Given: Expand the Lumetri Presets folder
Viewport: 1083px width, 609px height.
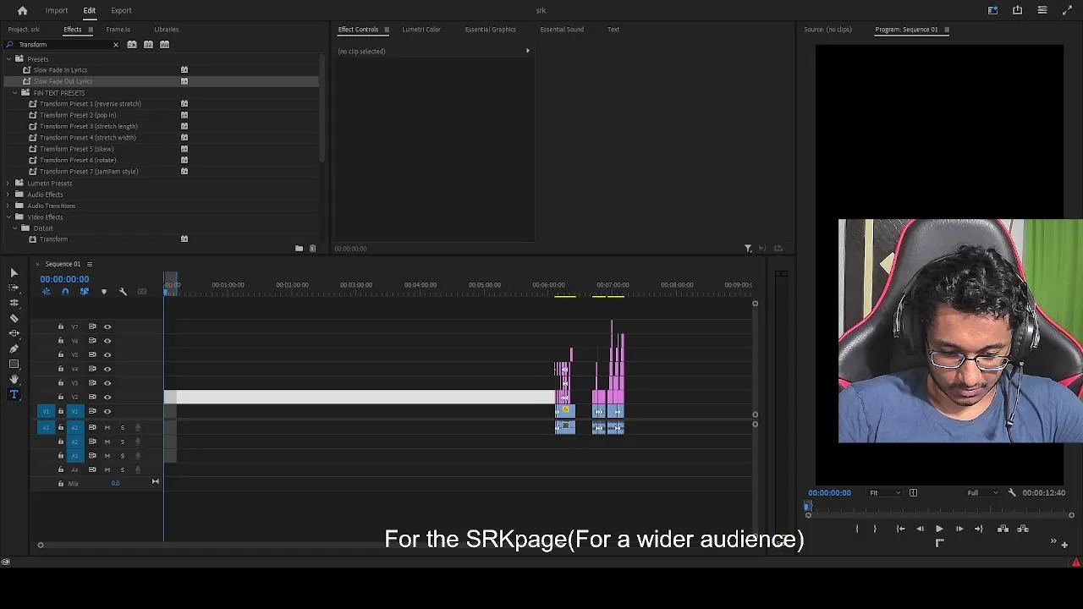Looking at the screenshot, I should click(8, 183).
